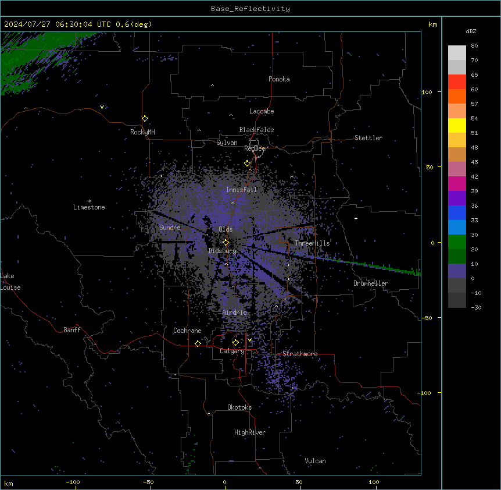Click the Blackfalds city label
Image resolution: width=501 pixels, height=490 pixels.
coord(256,130)
